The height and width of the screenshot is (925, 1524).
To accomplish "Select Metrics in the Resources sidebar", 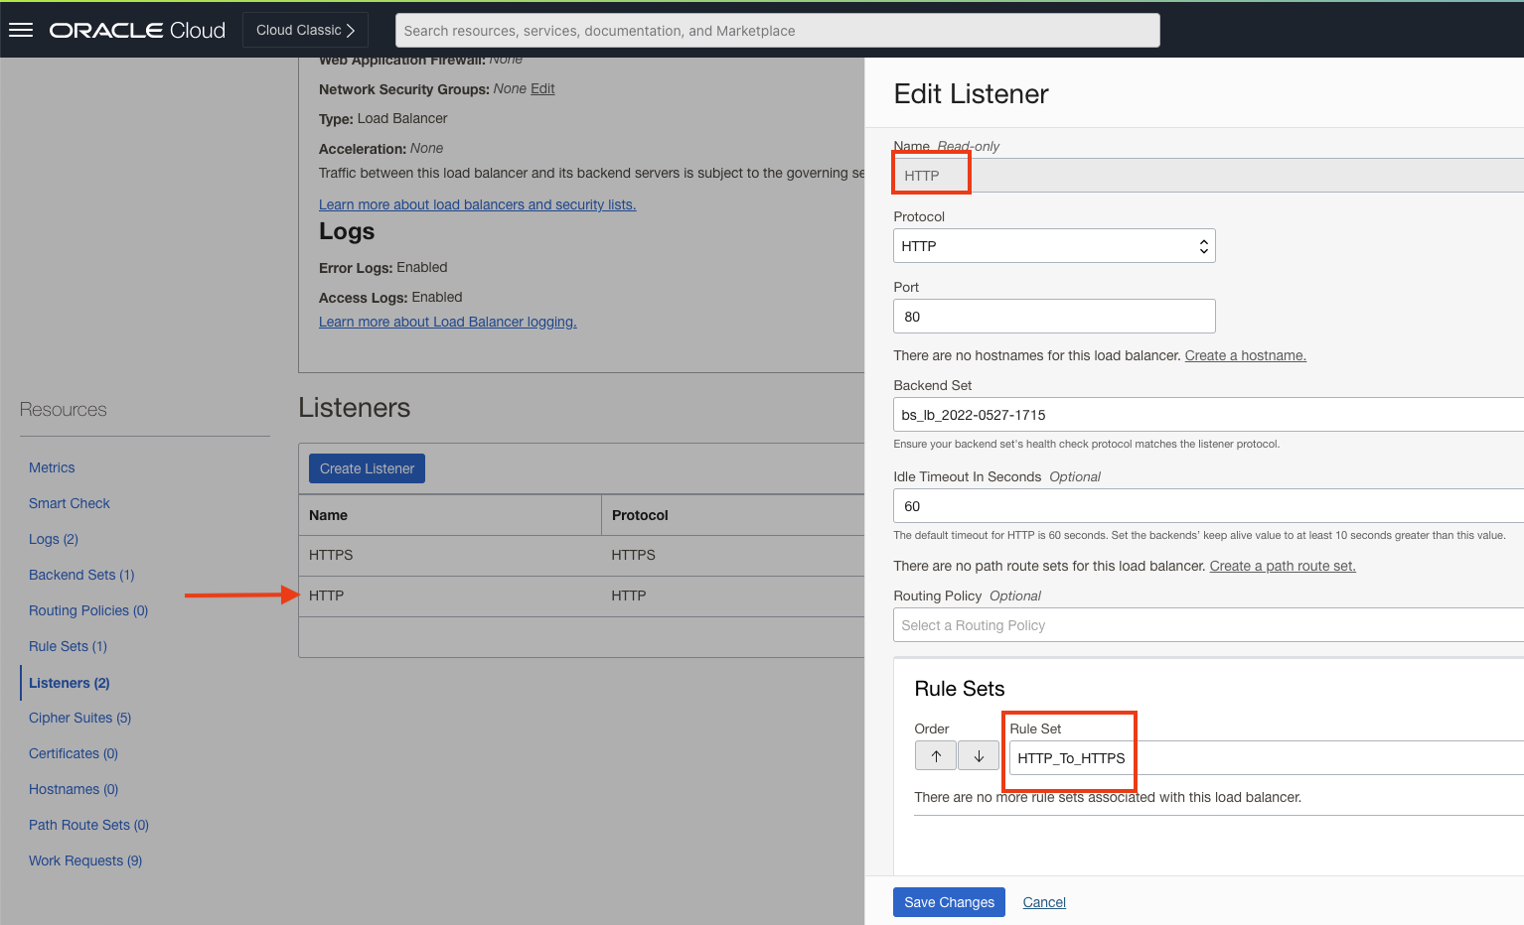I will point(52,466).
